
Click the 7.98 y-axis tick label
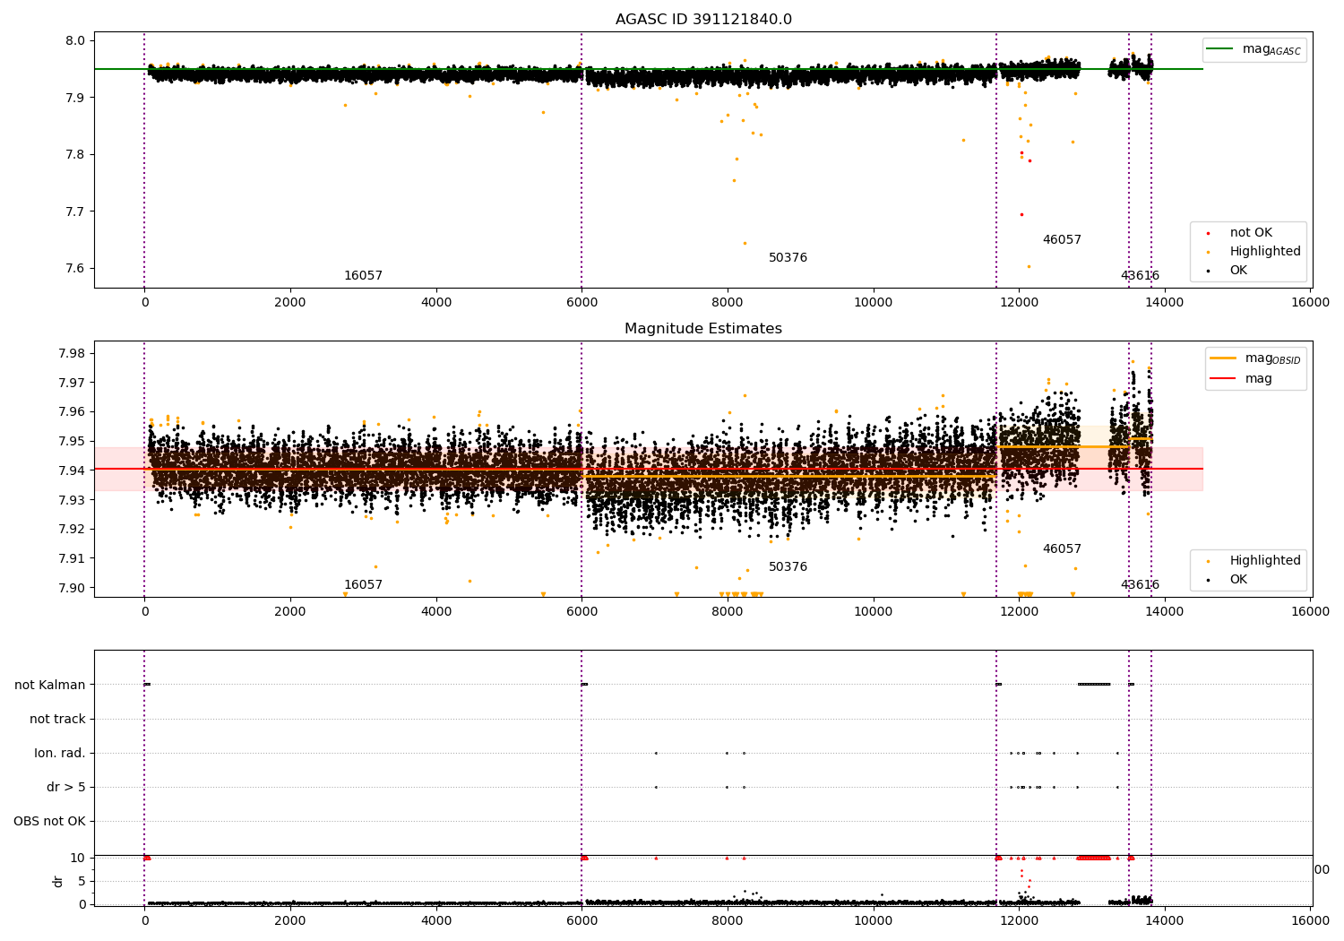[72, 353]
